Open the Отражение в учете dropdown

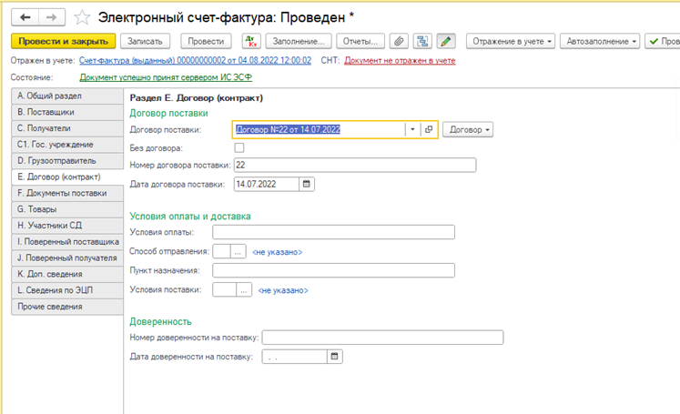tap(511, 41)
